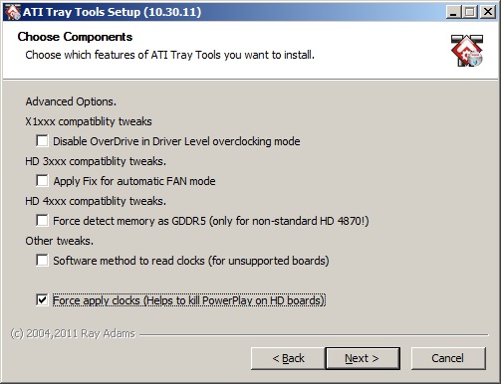Click the Apply Fix for FAN label
The width and height of the screenshot is (501, 384).
134,181
